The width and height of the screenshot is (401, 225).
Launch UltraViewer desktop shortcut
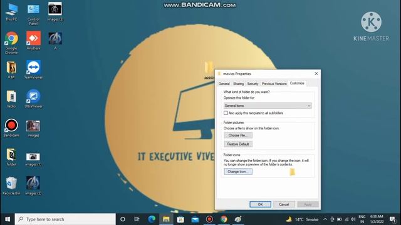tap(33, 99)
